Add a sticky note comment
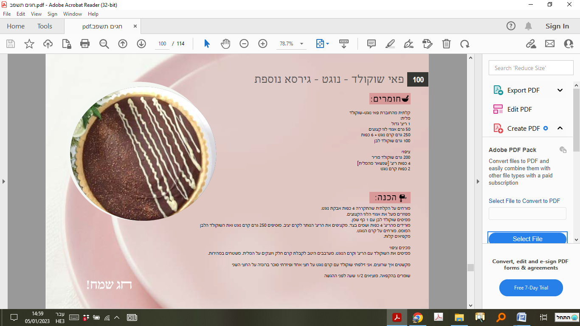The height and width of the screenshot is (326, 580). 372,44
